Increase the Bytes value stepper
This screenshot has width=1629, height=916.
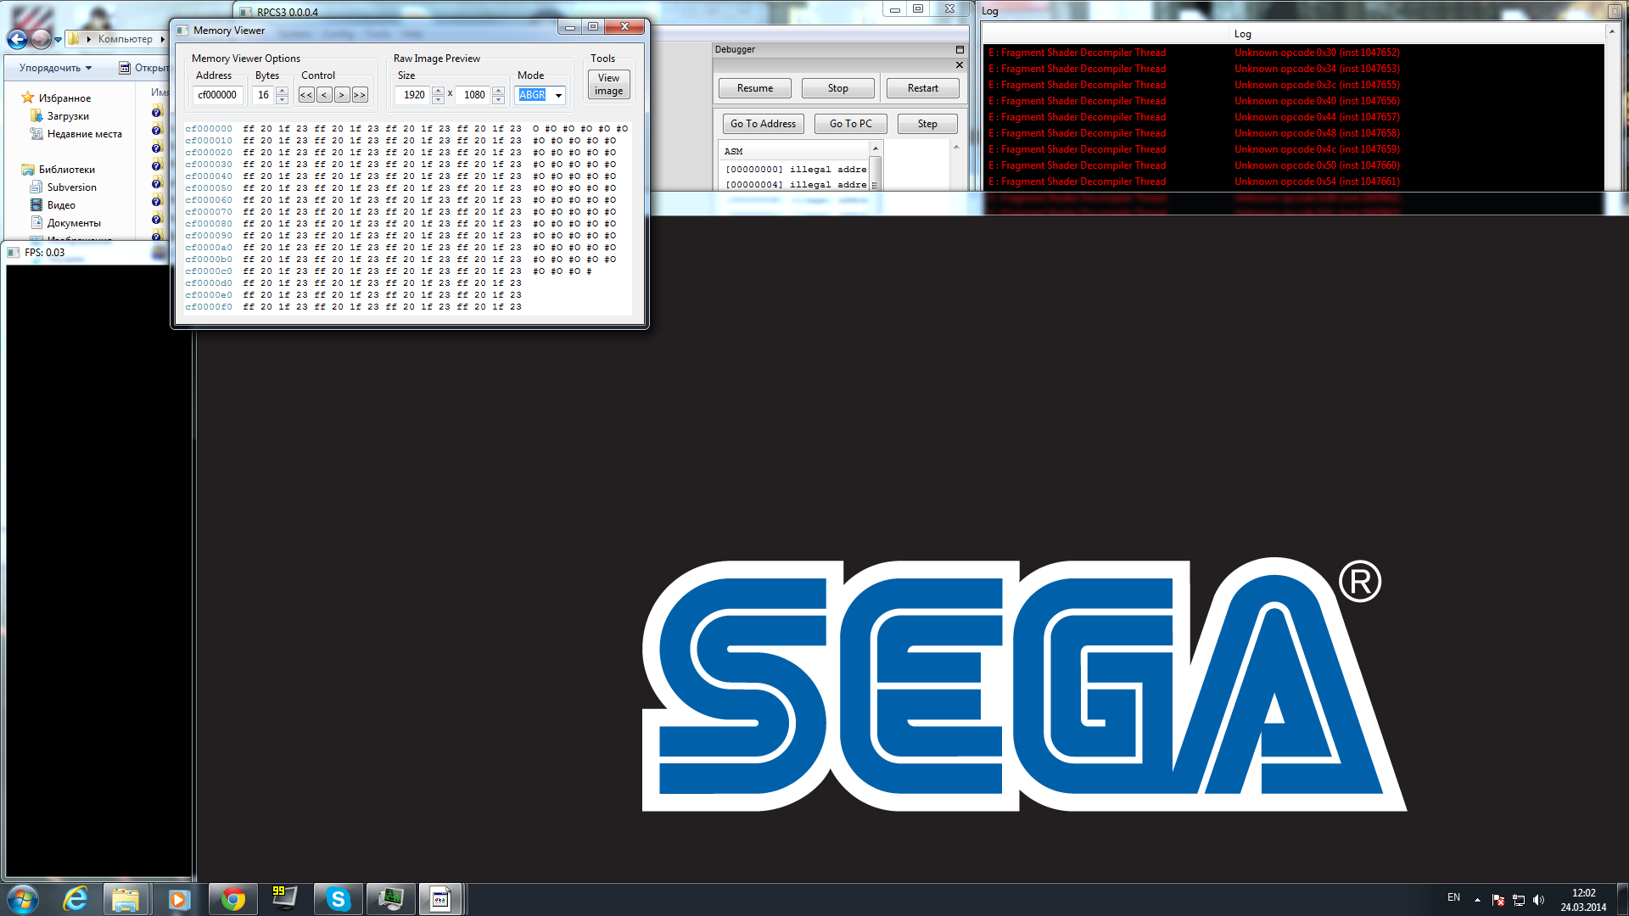(x=282, y=91)
